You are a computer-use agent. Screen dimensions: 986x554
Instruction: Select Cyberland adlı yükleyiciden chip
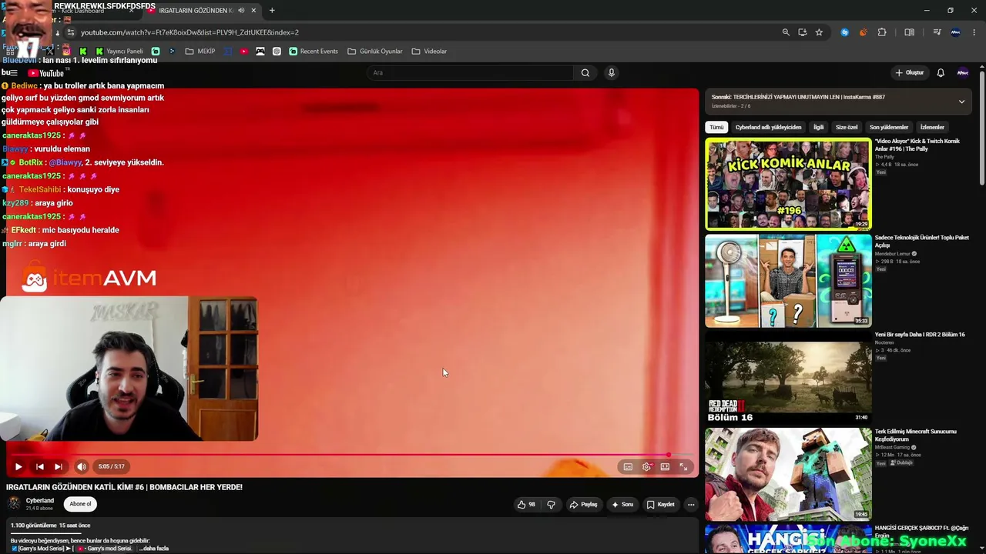[x=768, y=127]
